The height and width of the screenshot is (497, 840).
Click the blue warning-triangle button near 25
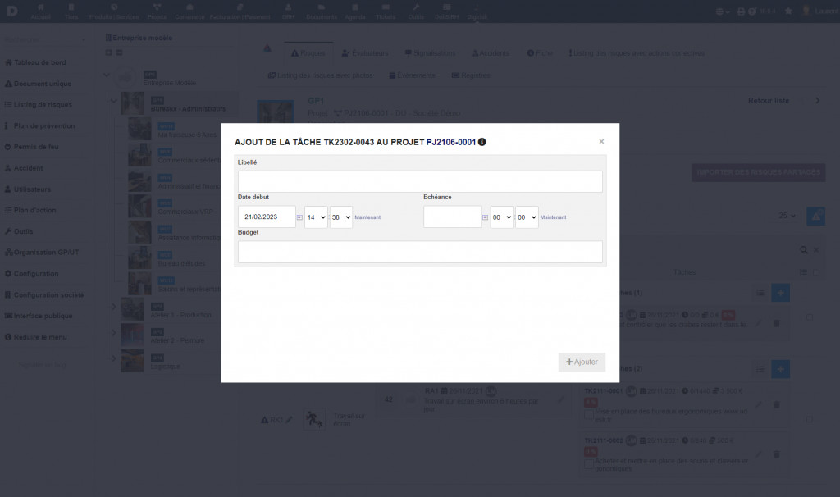point(816,217)
